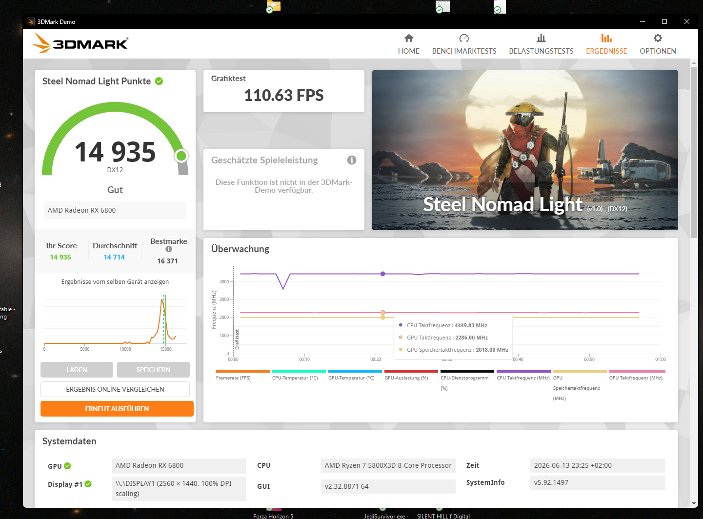Go to HOME tab label
The image size is (703, 519).
[x=409, y=51]
